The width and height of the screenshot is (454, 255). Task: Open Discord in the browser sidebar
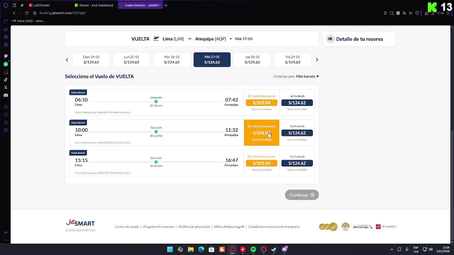pyautogui.click(x=6, y=95)
